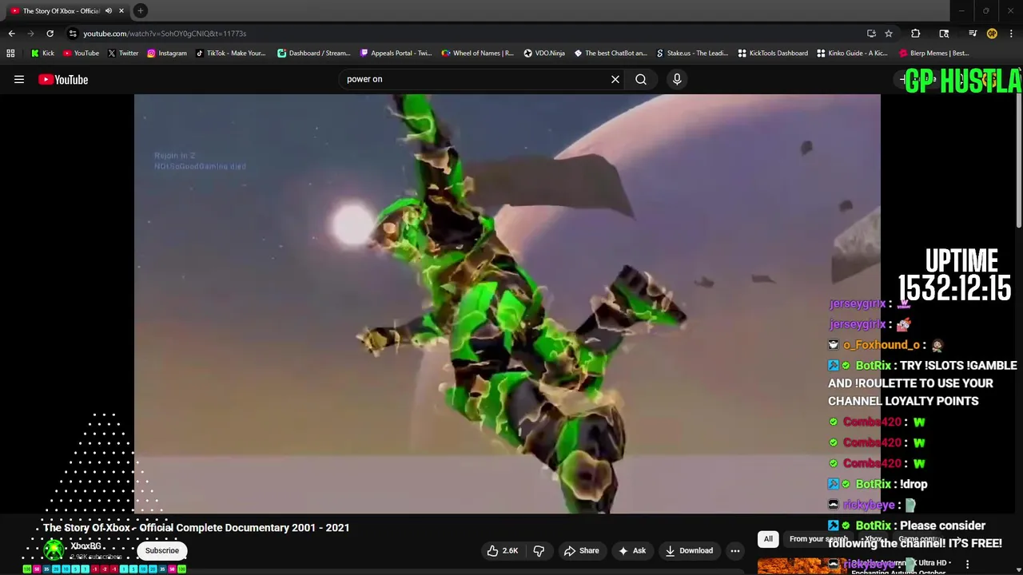Open browser extensions puzzle icon
Screen dimensions: 1023x575
point(915,34)
